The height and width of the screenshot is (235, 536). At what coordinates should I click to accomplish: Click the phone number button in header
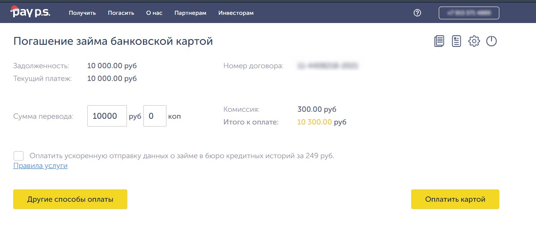469,13
